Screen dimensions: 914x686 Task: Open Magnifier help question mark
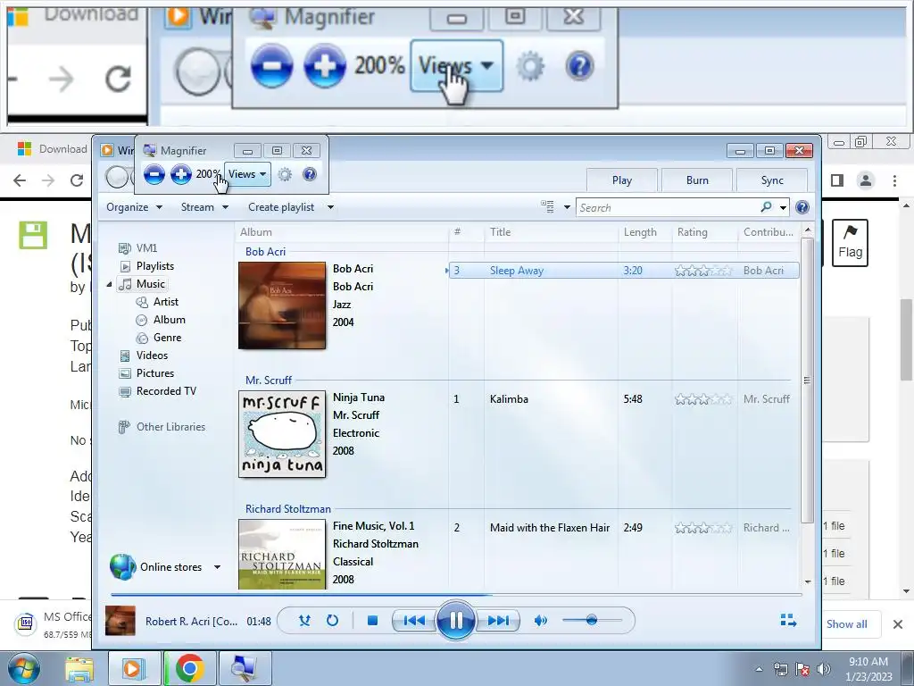pyautogui.click(x=310, y=174)
